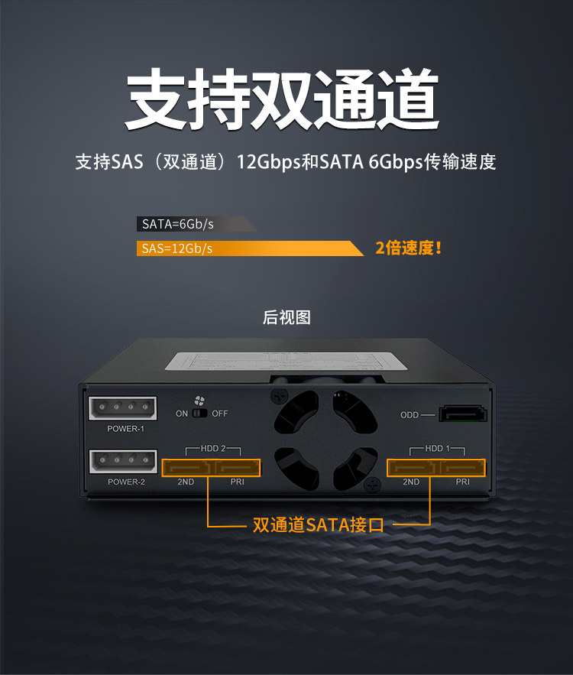Screen dimensions: 573x675
Task: Click the HDD 2 2ND SATA port
Action: pos(187,468)
